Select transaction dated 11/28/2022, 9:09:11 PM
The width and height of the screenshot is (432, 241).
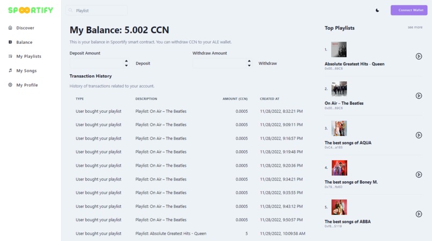click(189, 125)
